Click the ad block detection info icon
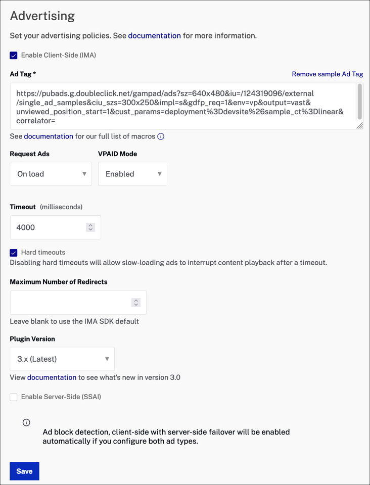Image resolution: width=370 pixels, height=485 pixels. [26, 422]
